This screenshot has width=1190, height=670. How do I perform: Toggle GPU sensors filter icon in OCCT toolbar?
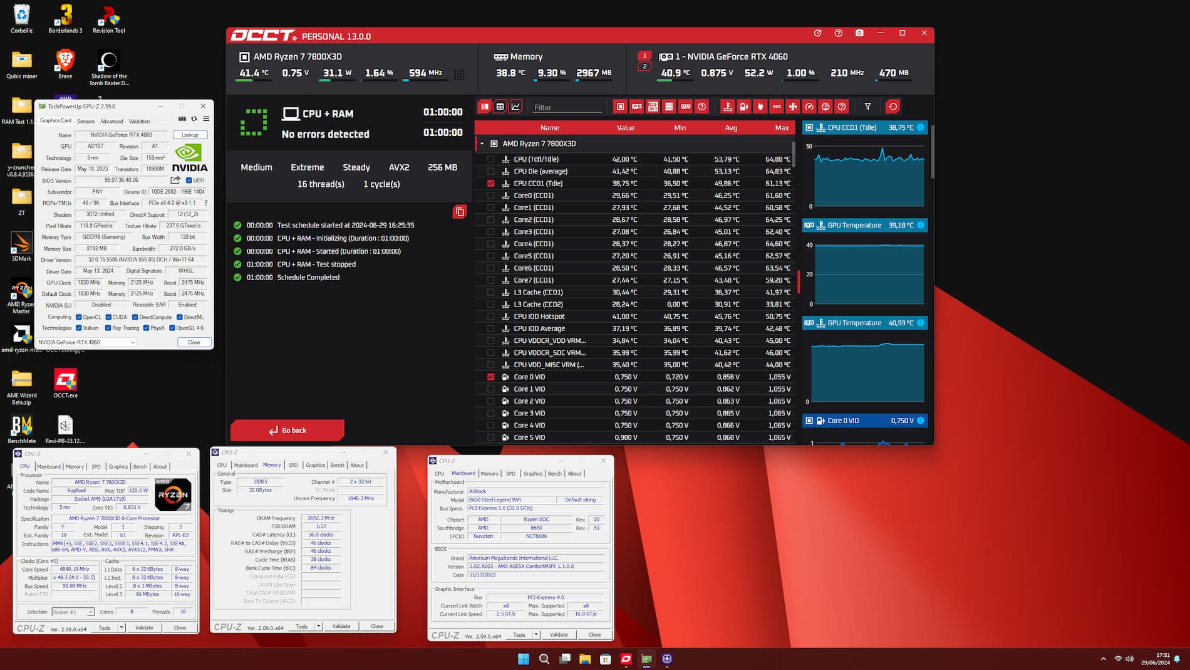pyautogui.click(x=636, y=107)
